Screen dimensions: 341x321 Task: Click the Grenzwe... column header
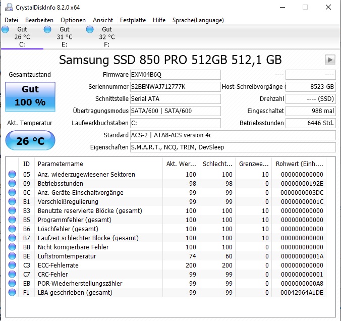[x=254, y=164]
